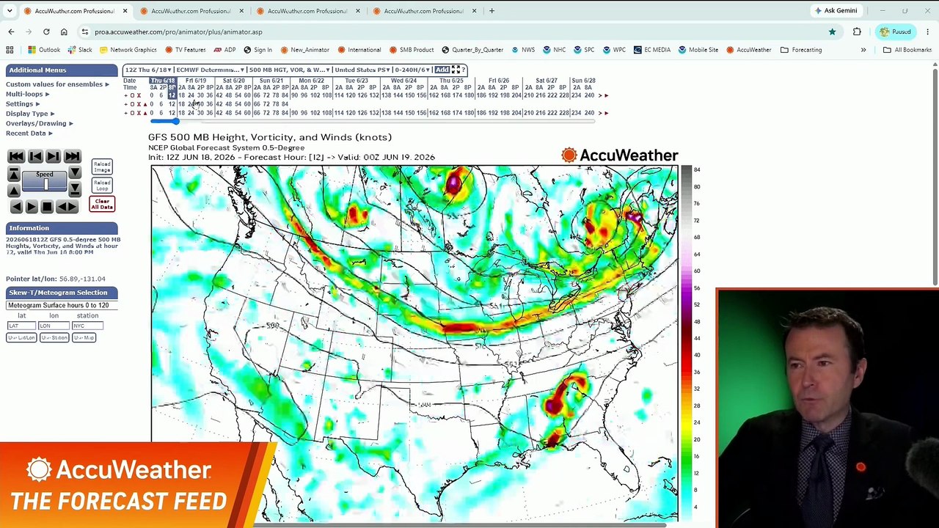939x528 pixels.
Task: Expand Custom values for ensembles menu
Action: pyautogui.click(x=57, y=84)
